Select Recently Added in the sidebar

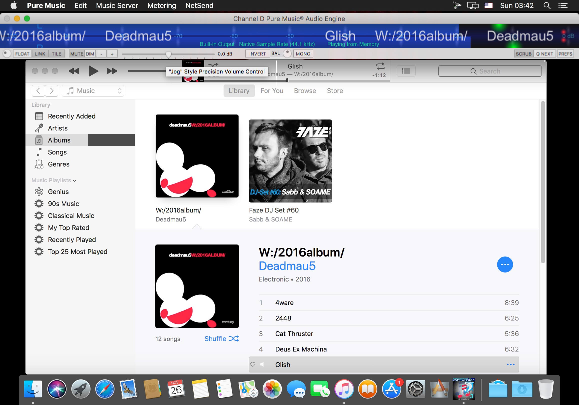tap(80, 116)
